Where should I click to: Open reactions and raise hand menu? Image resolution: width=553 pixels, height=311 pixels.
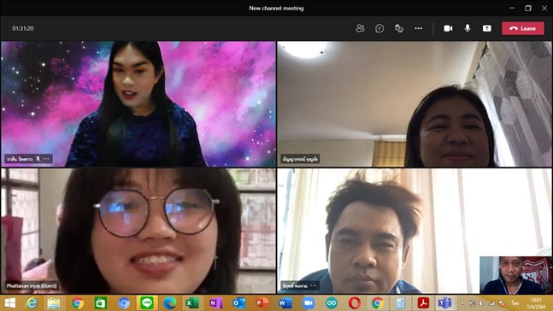(x=399, y=28)
